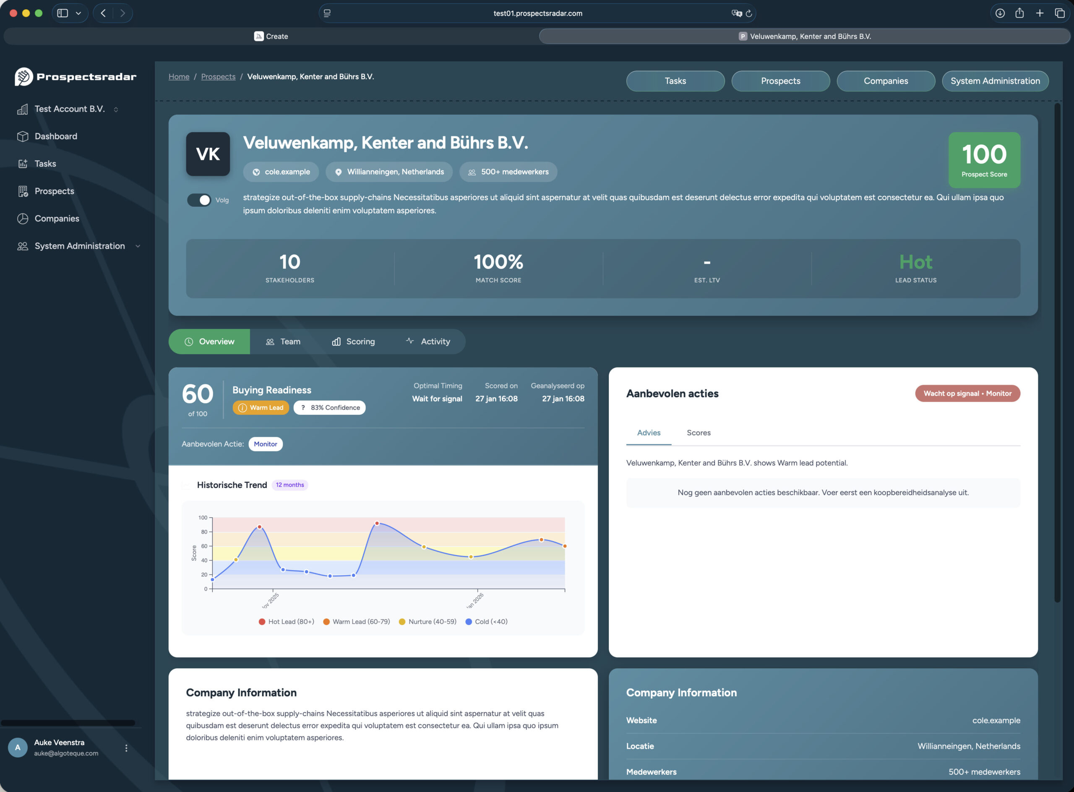
Task: Click the three-dot menu beside Auke Veenstra
Action: click(x=127, y=747)
